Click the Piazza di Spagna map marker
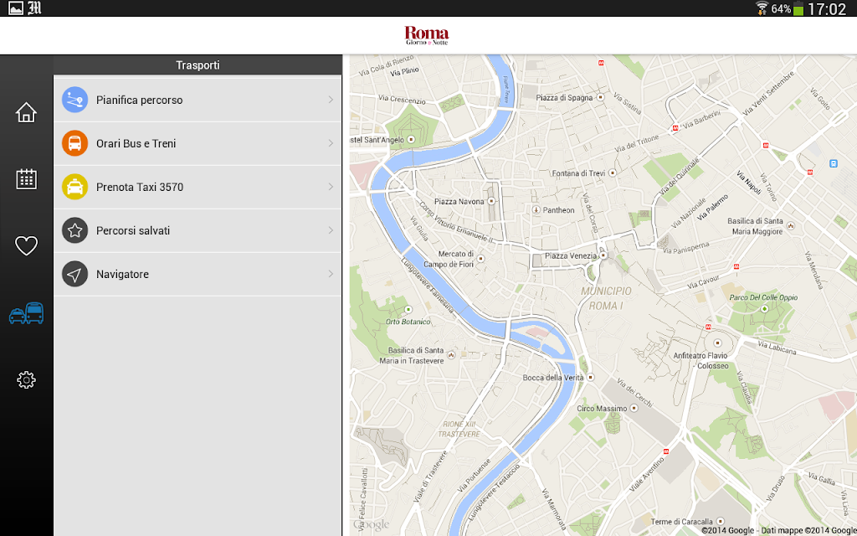This screenshot has height=536, width=857. coord(601,97)
